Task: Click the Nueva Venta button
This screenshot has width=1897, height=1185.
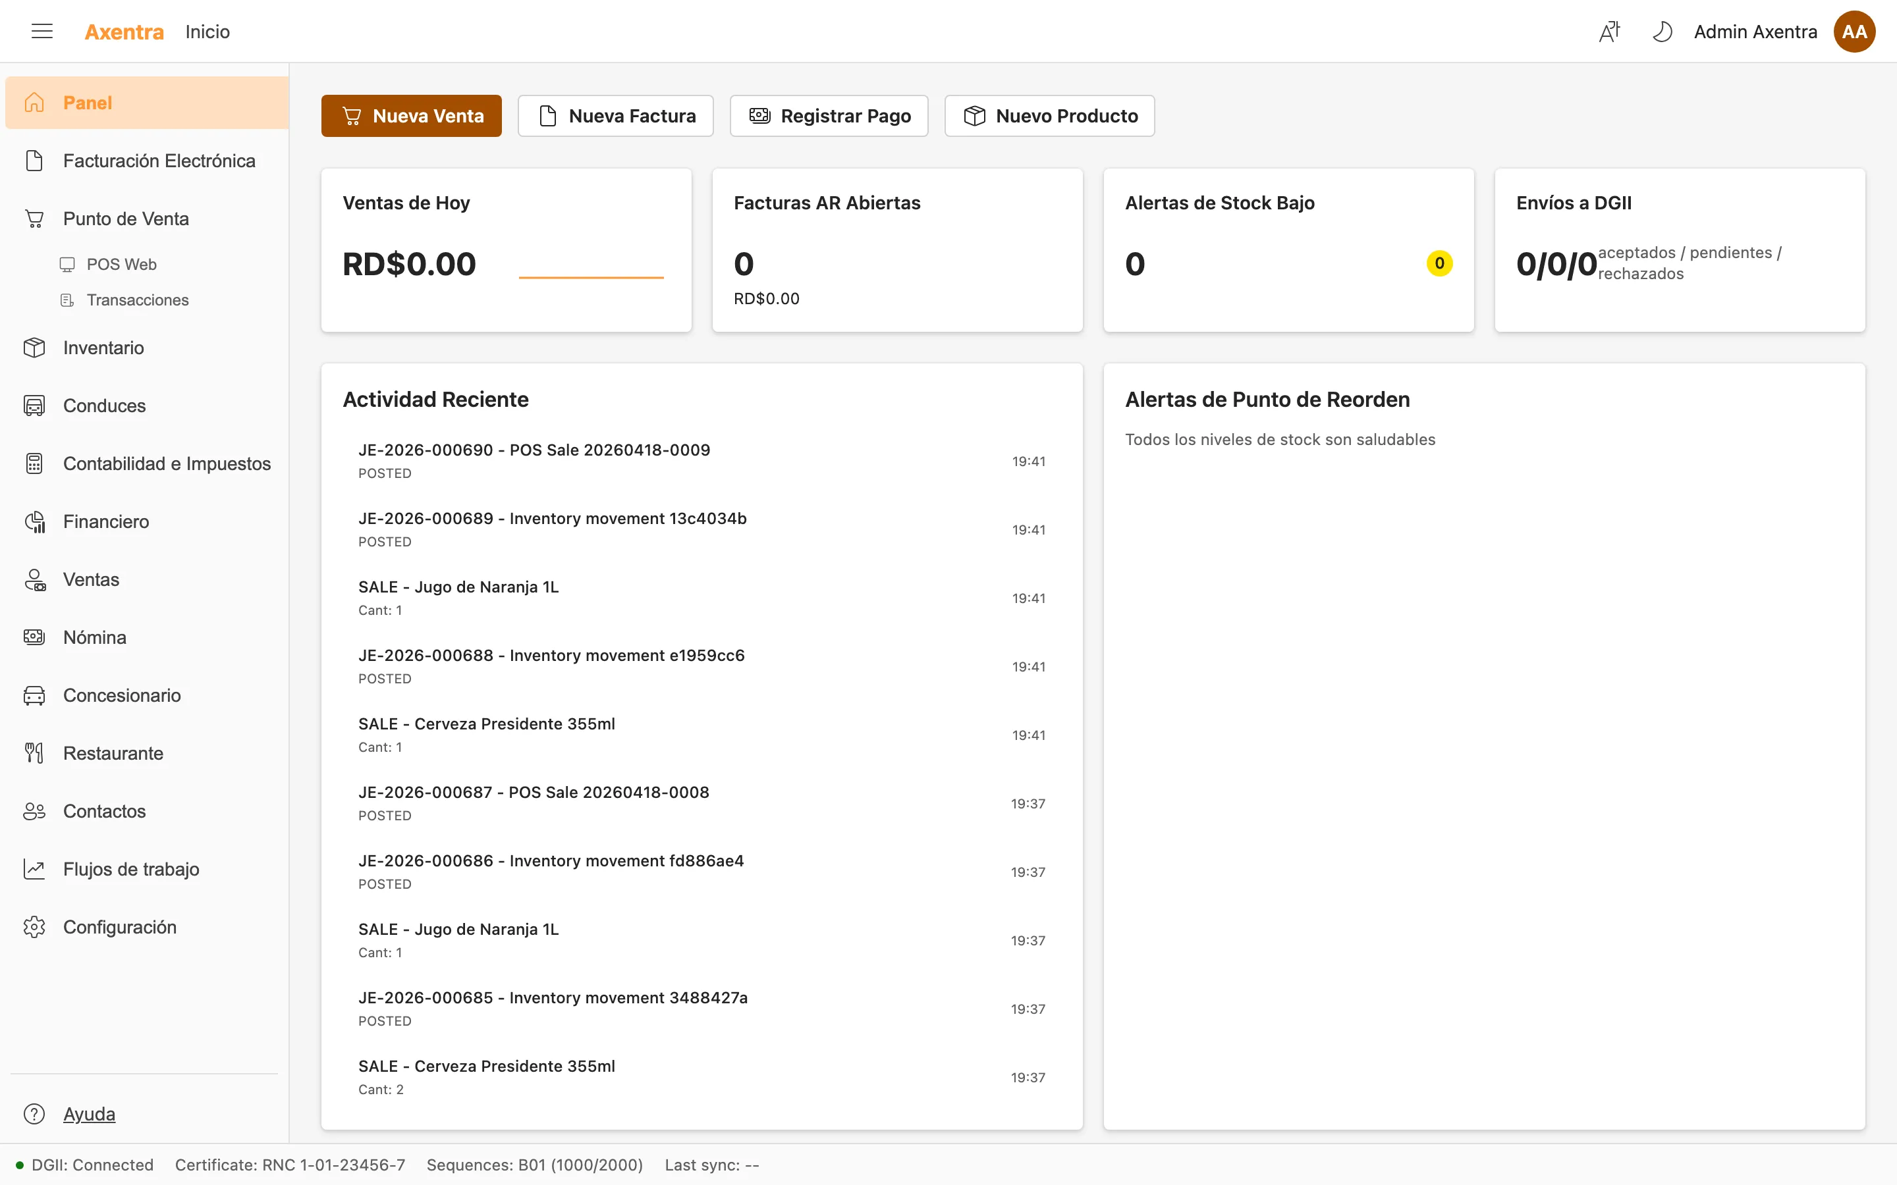Action: [x=411, y=115]
